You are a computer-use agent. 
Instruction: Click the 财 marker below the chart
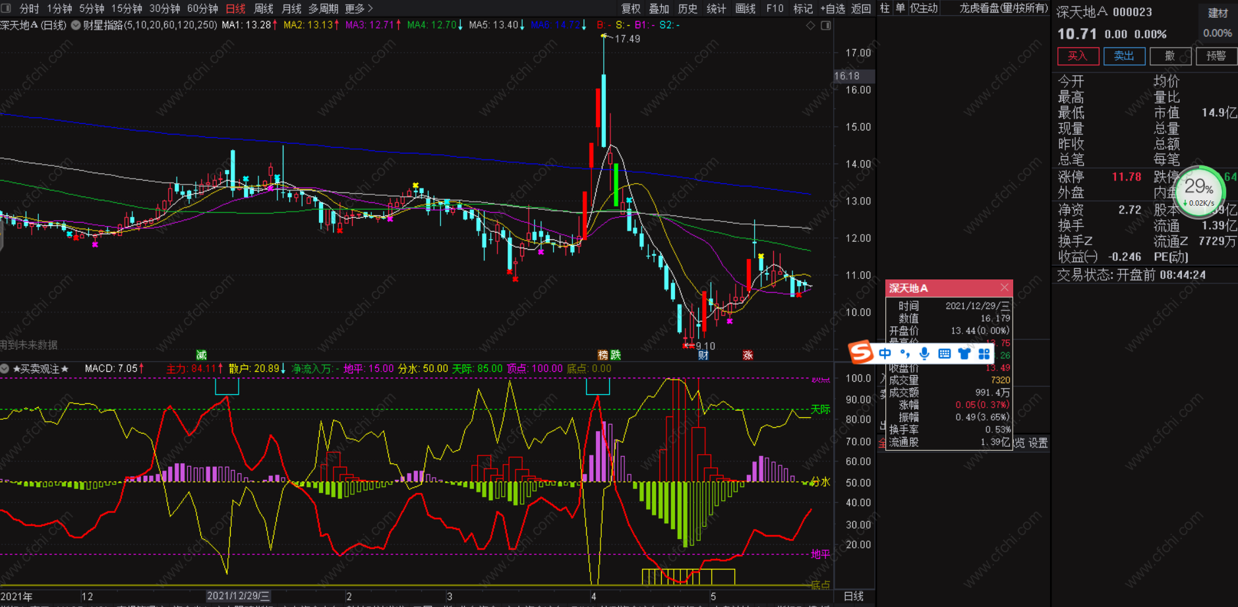pos(703,355)
